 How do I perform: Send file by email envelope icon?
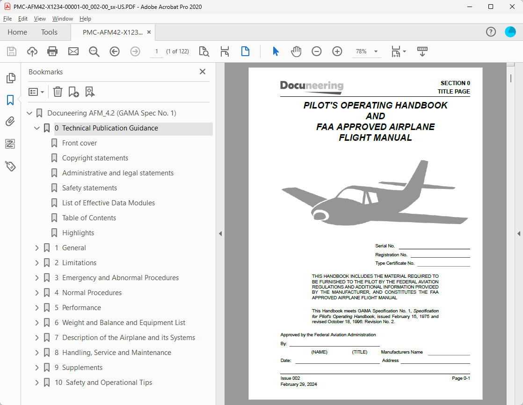coord(73,51)
